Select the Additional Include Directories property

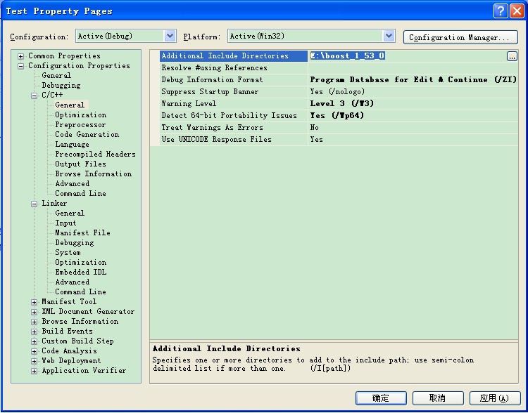click(x=234, y=56)
